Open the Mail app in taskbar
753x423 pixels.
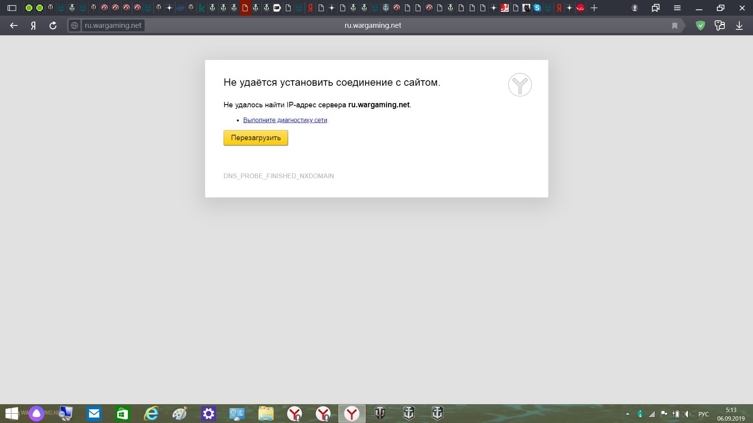coord(94,414)
